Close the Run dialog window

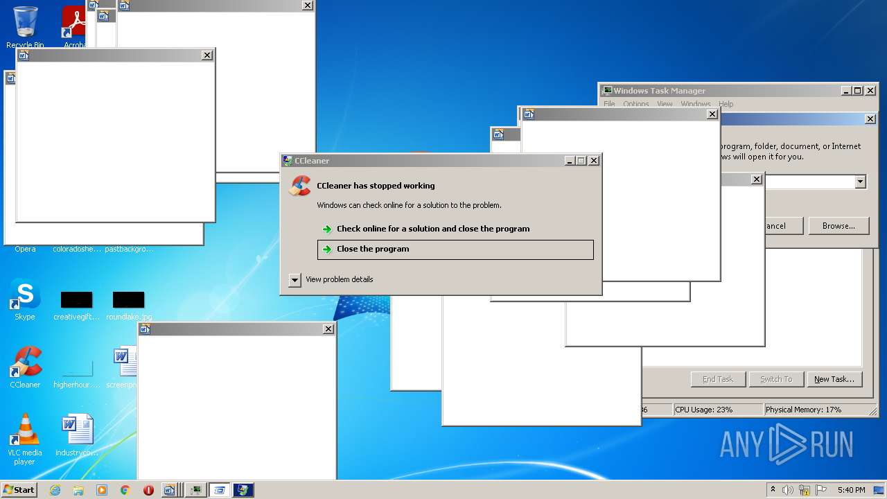click(x=870, y=119)
